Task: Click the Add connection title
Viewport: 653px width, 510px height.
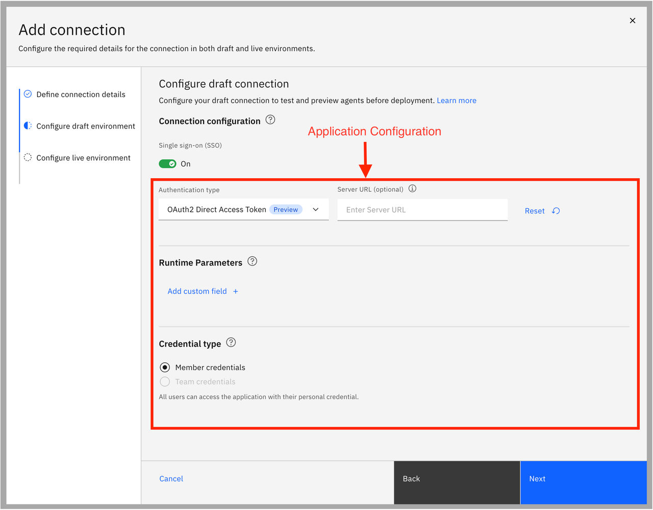Action: tap(72, 30)
